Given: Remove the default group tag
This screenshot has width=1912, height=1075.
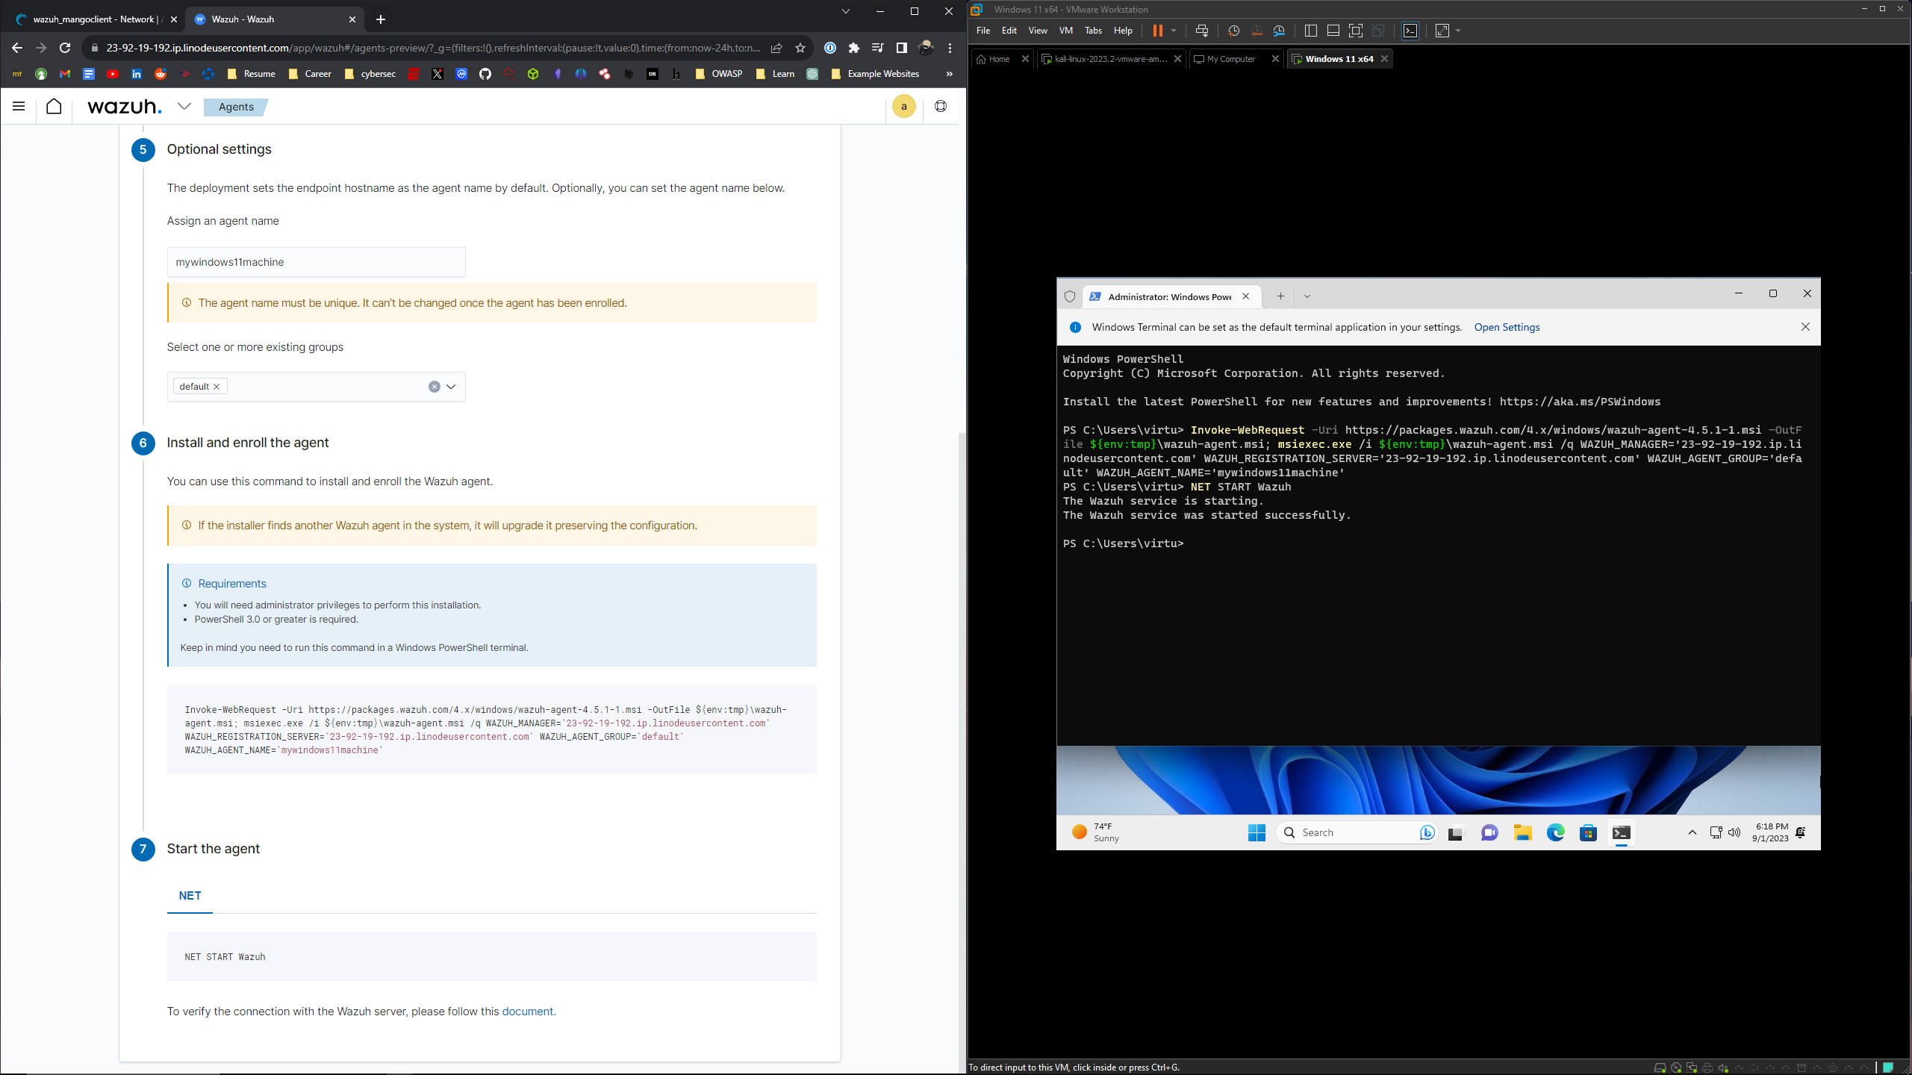Looking at the screenshot, I should tap(217, 387).
